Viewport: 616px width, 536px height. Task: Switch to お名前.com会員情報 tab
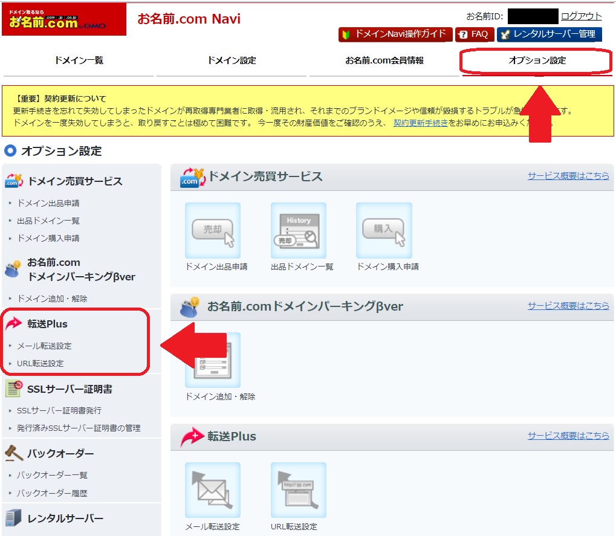[x=384, y=60]
